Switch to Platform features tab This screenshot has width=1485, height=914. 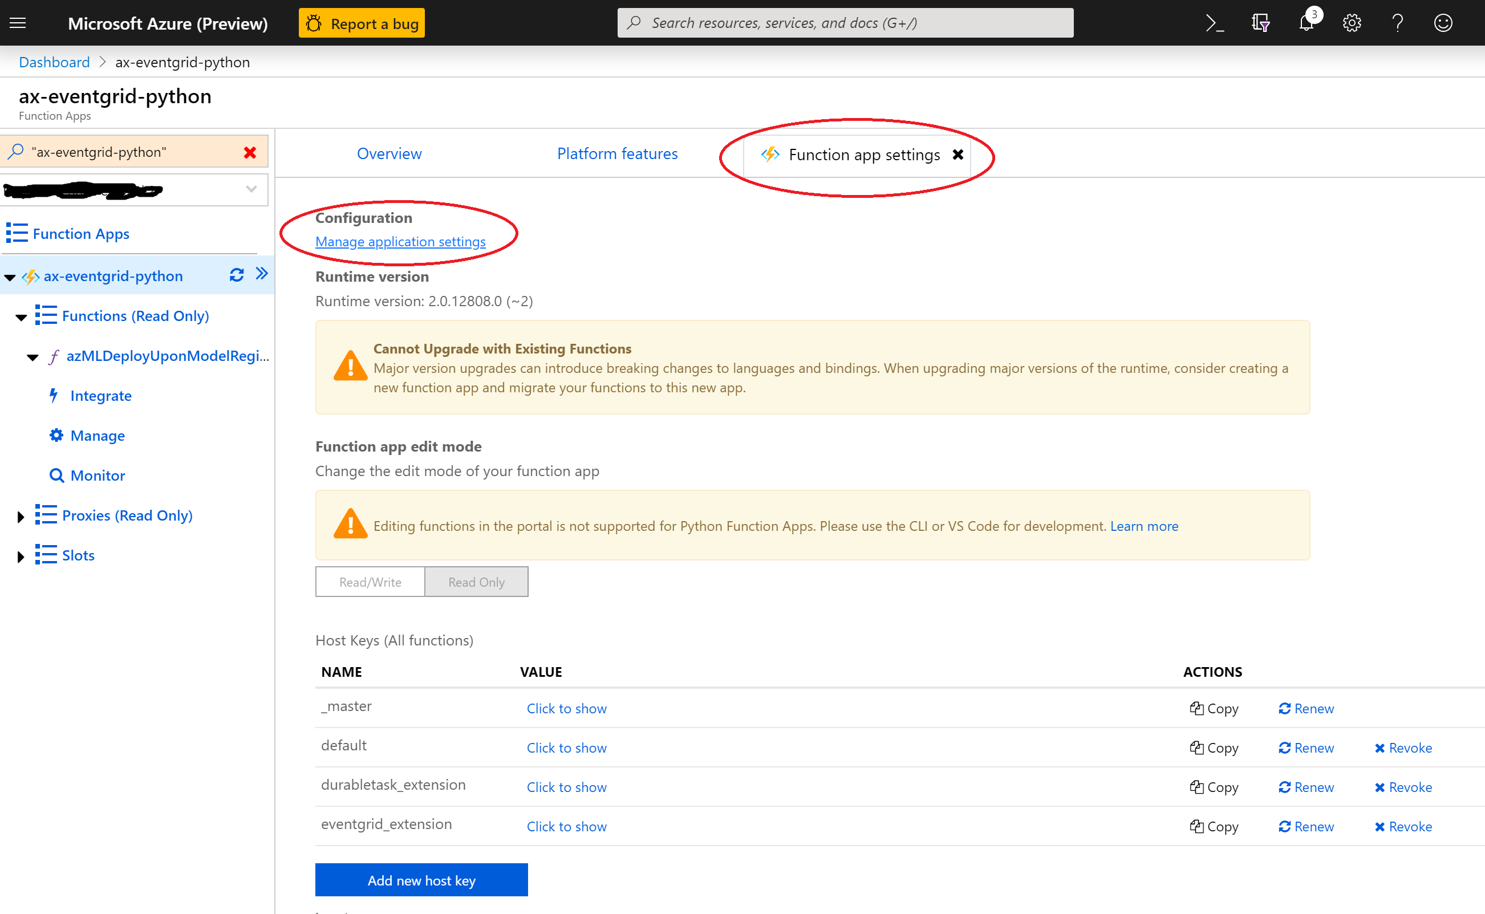[616, 153]
